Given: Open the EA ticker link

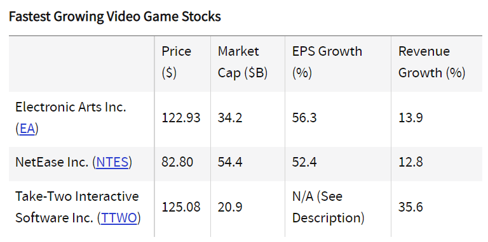Looking at the screenshot, I should [27, 129].
